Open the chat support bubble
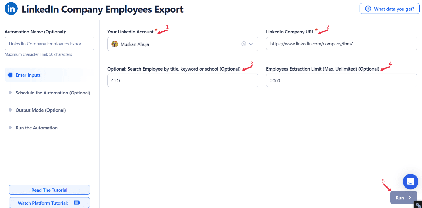 click(410, 181)
